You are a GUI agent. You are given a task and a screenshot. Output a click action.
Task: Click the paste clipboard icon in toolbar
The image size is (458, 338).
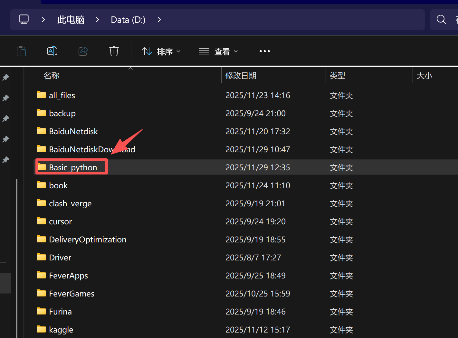pyautogui.click(x=21, y=51)
